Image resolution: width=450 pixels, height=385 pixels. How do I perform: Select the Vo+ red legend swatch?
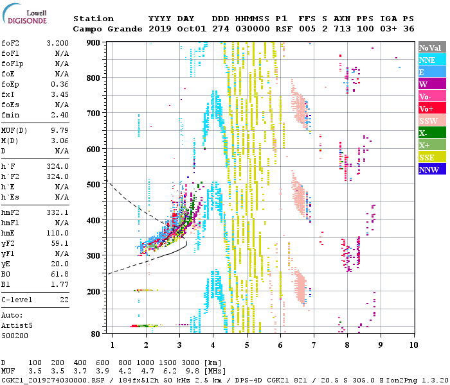click(x=432, y=108)
